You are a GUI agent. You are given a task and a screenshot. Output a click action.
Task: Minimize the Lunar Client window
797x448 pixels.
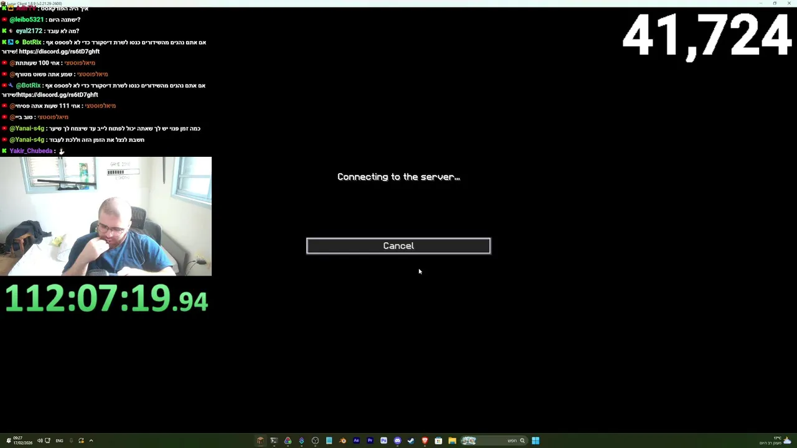tap(760, 3)
